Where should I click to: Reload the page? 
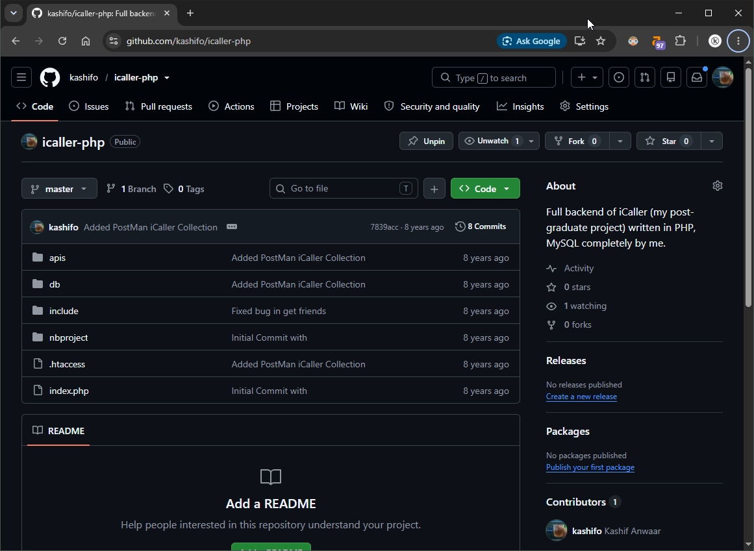pos(62,41)
